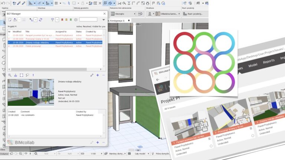Click the filter funnel icon in BCF Manager
The width and height of the screenshot is (285, 160).
tap(52, 20)
